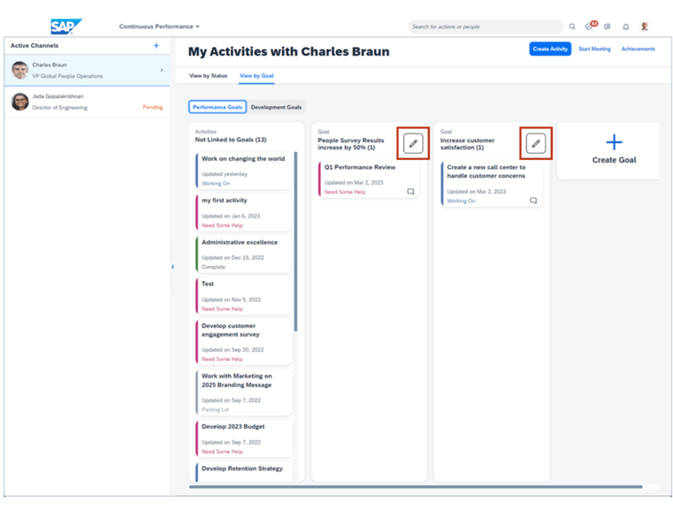This screenshot has width=673, height=510.
Task: Select the View by Goal tab
Action: 256,76
